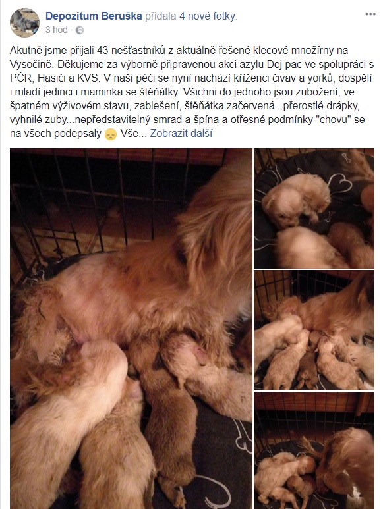This screenshot has height=509, width=381.
Task: Expand post text via "Zobrazit další"
Action: point(181,134)
